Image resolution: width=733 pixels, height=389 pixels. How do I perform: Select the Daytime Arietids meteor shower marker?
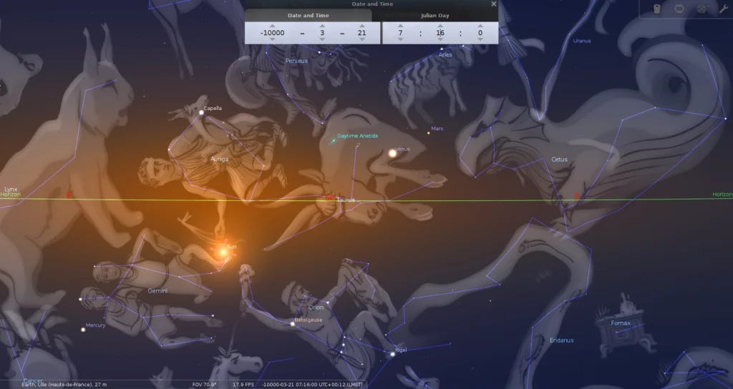click(334, 140)
